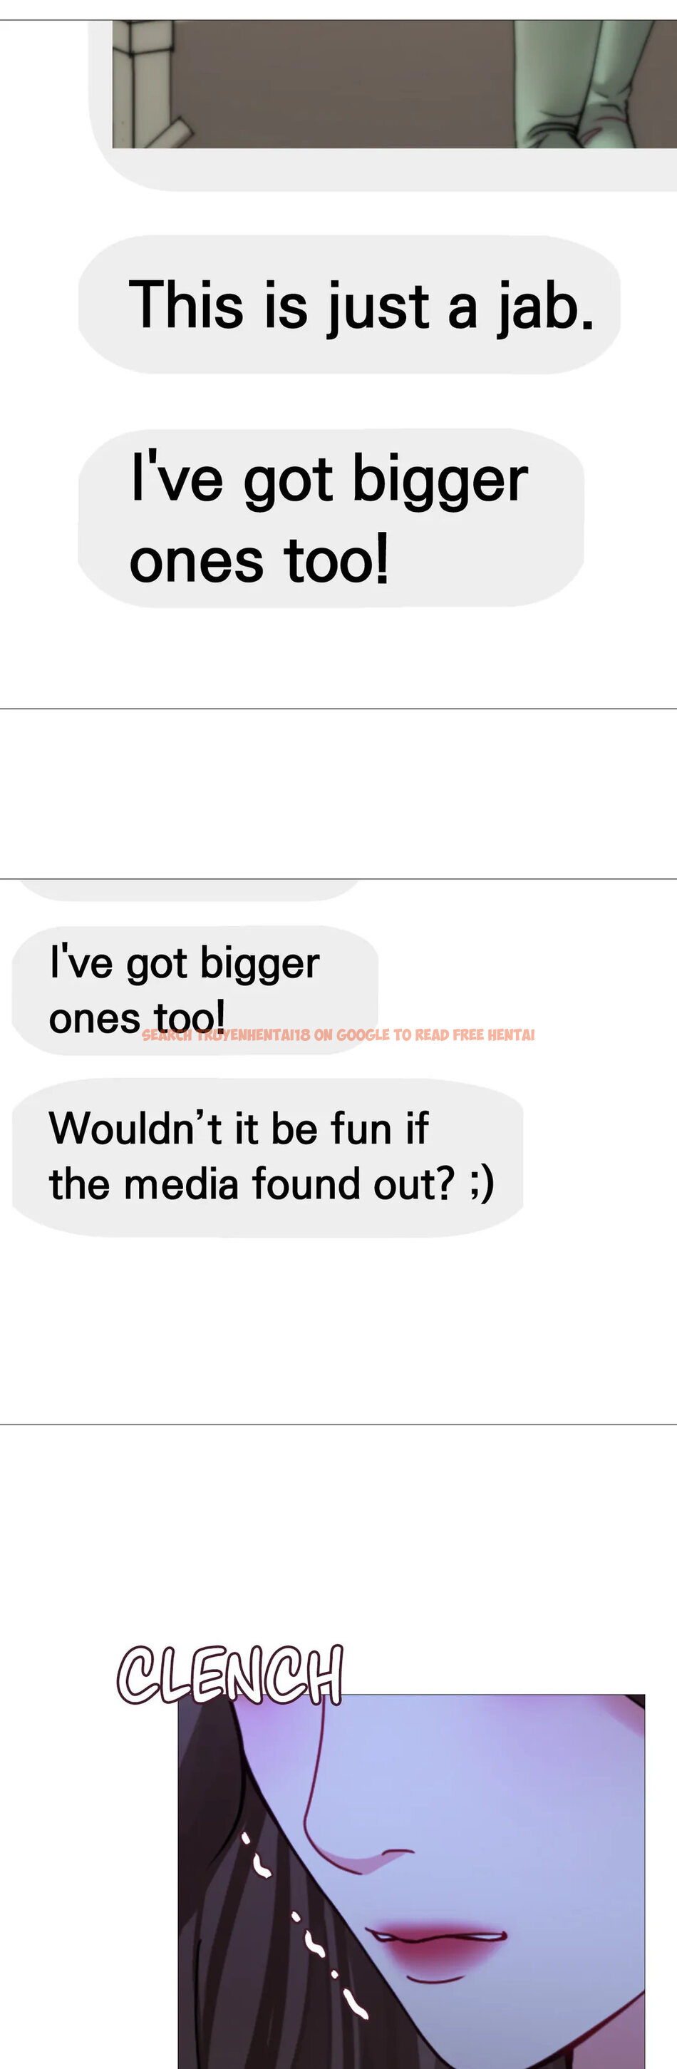Select the smaller "I've got bigger ones too!" message
Image resolution: width=677 pixels, height=2069 pixels.
(195, 990)
